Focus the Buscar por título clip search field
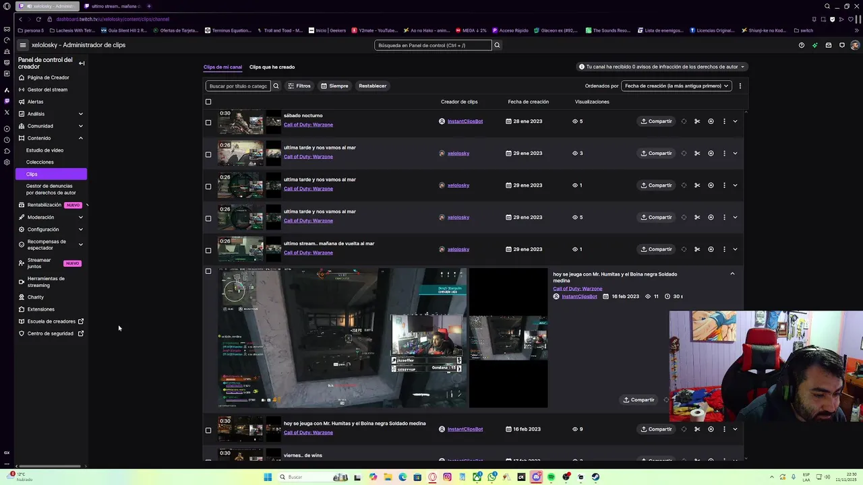This screenshot has height=485, width=863. pos(238,86)
